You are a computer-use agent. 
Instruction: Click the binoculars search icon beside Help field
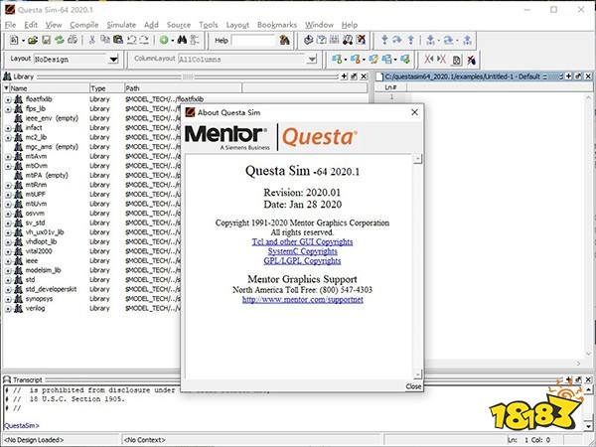click(x=284, y=40)
